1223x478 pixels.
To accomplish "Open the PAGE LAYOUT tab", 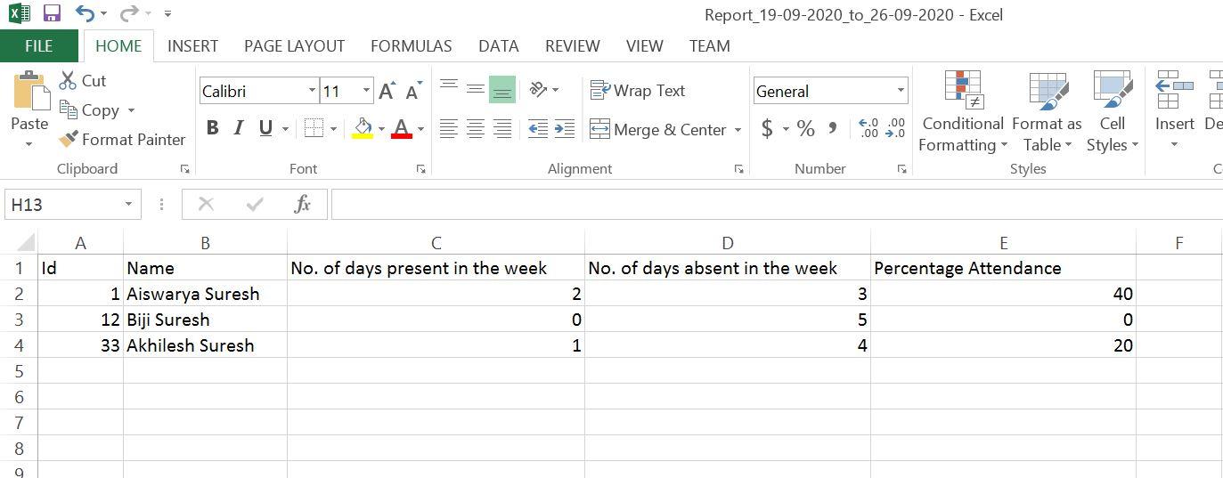I will 294,46.
